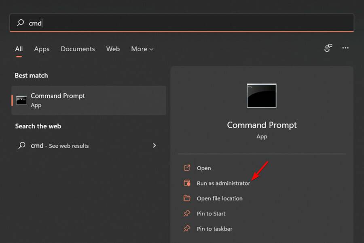Click the Command Prompt title in details pane
This screenshot has height=243, width=364.
click(x=262, y=125)
